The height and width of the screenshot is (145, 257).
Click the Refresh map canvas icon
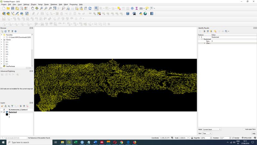click(x=90, y=8)
